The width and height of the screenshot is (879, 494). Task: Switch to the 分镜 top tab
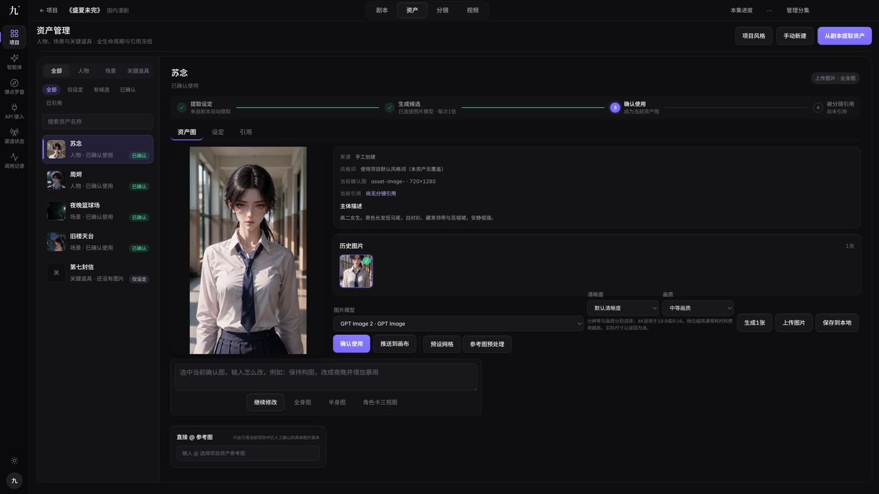[442, 10]
